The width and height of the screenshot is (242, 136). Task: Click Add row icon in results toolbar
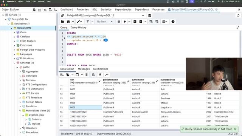tap(62, 75)
